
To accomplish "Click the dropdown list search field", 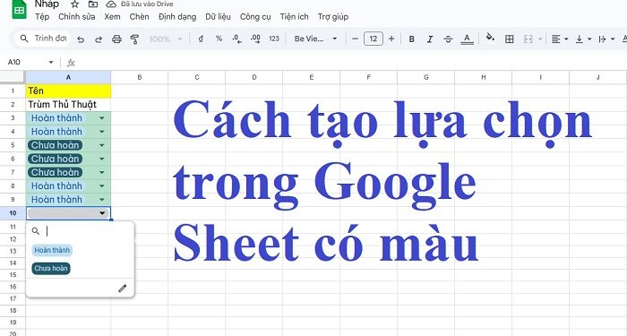I will pyautogui.click(x=80, y=231).
